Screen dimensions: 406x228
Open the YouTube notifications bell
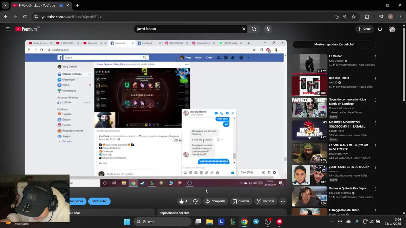(380, 29)
